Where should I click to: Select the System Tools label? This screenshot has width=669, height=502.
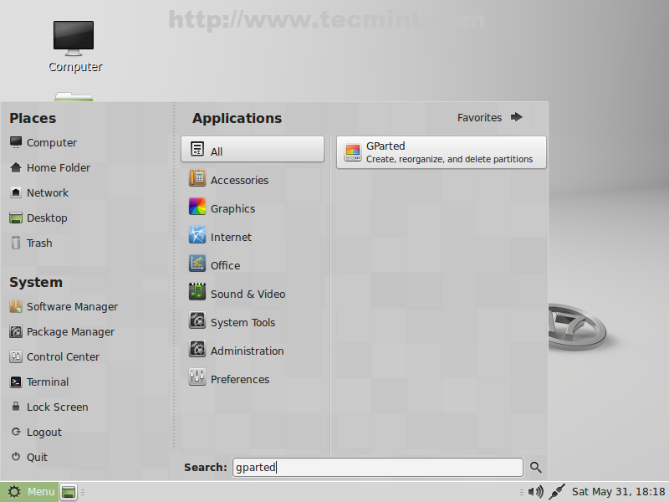tap(243, 323)
